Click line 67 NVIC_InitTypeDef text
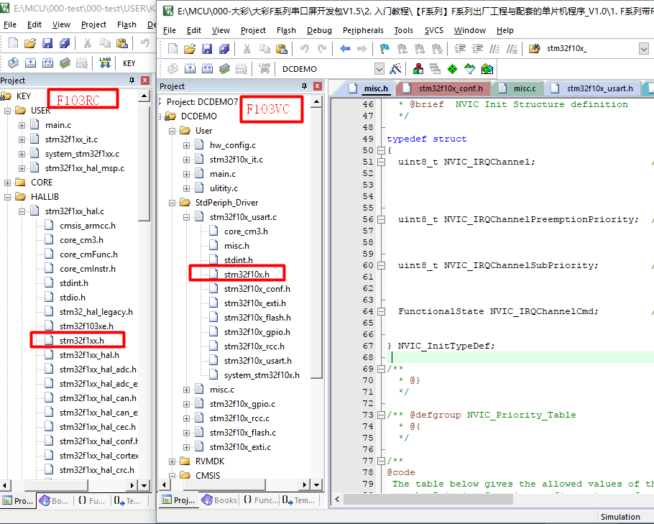 click(446, 346)
